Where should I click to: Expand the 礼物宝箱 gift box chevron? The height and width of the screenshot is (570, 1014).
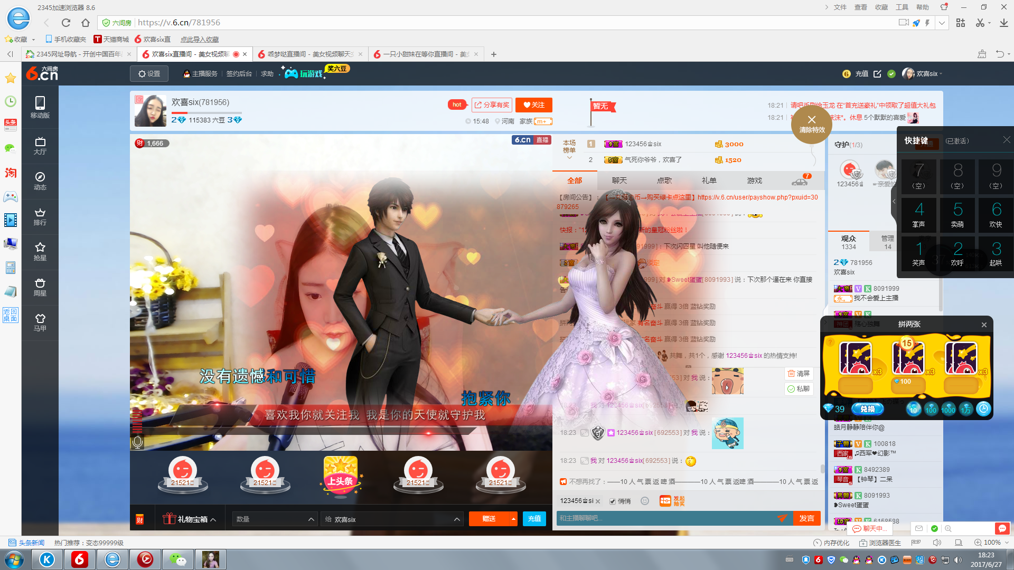point(213,520)
